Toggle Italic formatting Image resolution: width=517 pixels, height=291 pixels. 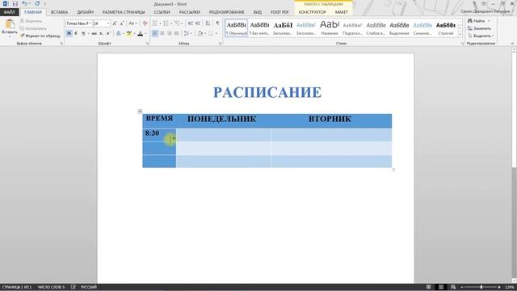(x=76, y=33)
